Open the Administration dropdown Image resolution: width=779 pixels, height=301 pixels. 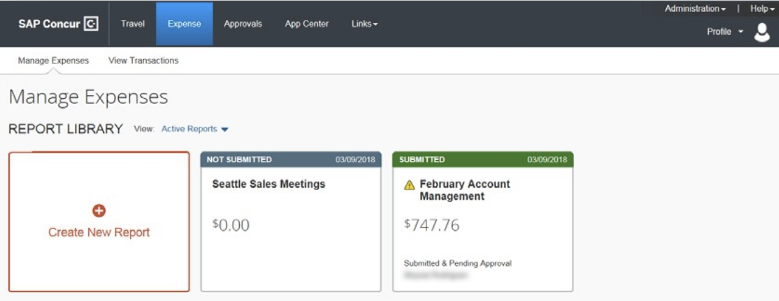[695, 9]
